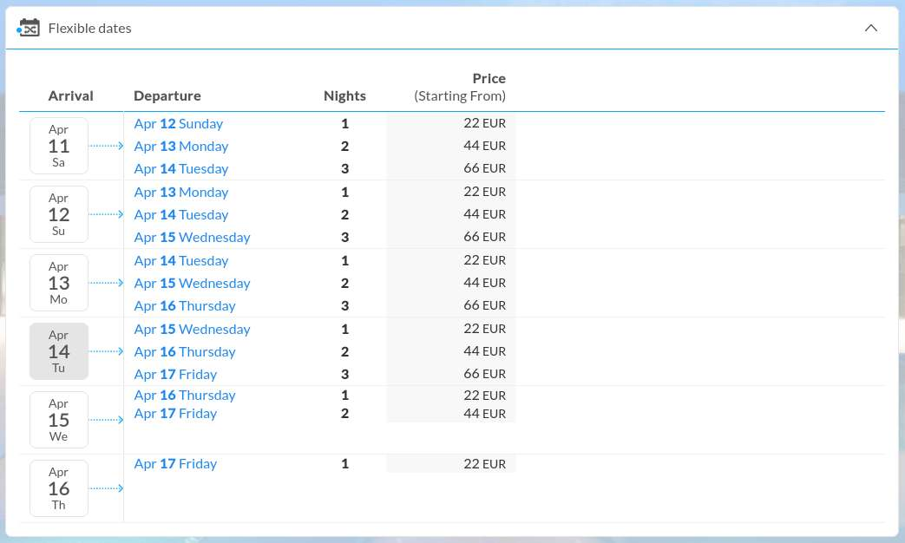This screenshot has width=905, height=543.
Task: Select the Apr 13 Monday arrival tile
Action: coord(59,283)
